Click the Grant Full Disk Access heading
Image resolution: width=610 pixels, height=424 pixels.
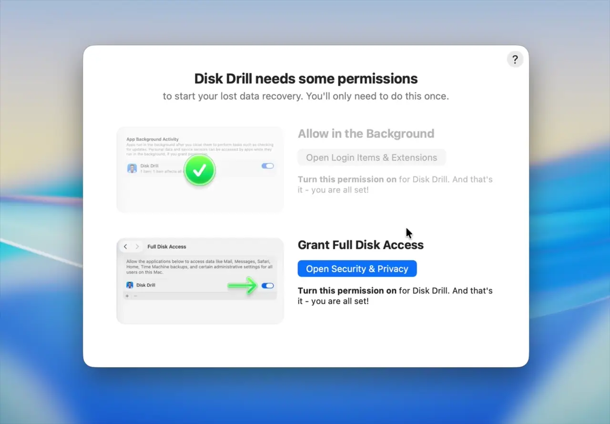click(x=361, y=245)
